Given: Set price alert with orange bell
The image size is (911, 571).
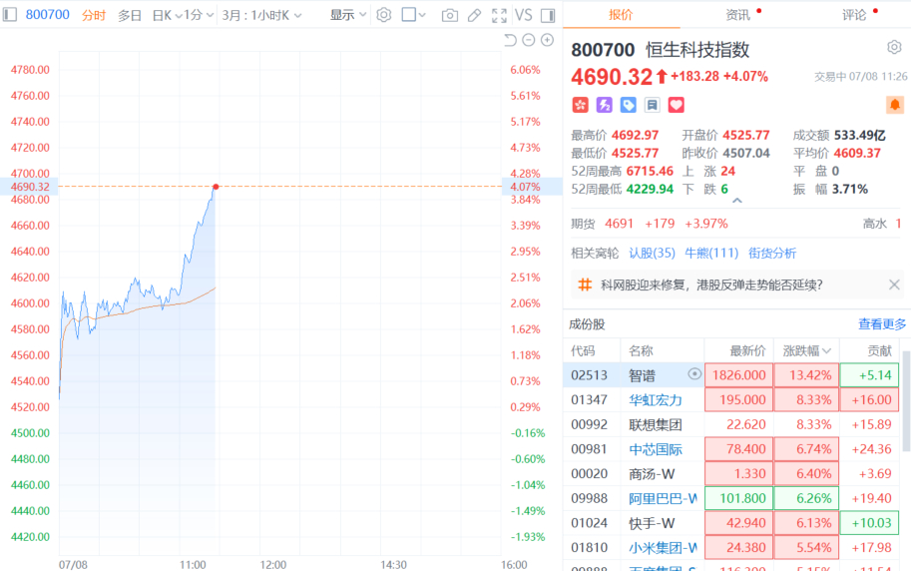Looking at the screenshot, I should pyautogui.click(x=895, y=105).
